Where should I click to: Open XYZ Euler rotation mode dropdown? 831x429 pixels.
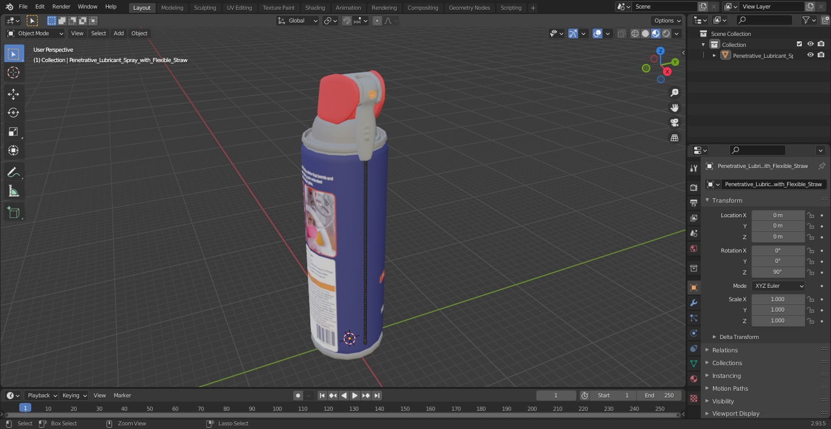[x=778, y=286]
